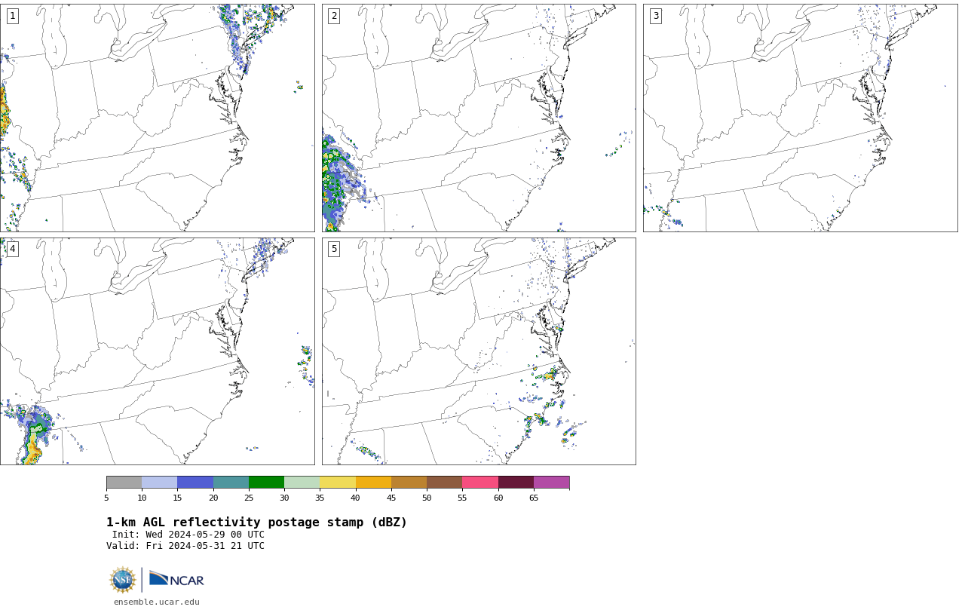965x610 pixels.
Task: Click the colorbar tick label 20
Action: [x=213, y=498]
